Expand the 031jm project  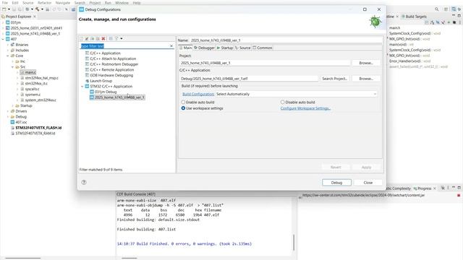click(x=3, y=22)
